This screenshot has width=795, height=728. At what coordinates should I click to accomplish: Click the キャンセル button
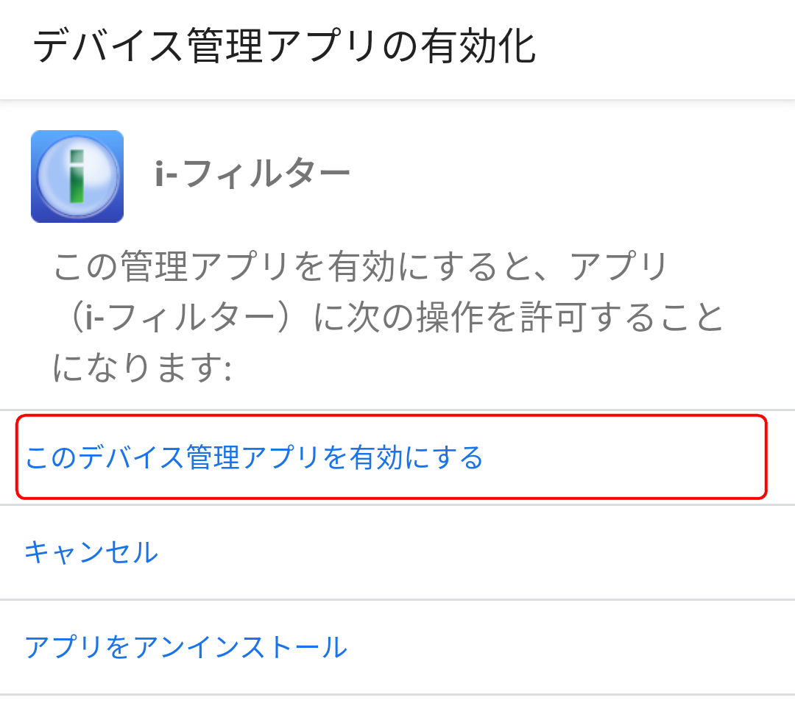(397, 552)
